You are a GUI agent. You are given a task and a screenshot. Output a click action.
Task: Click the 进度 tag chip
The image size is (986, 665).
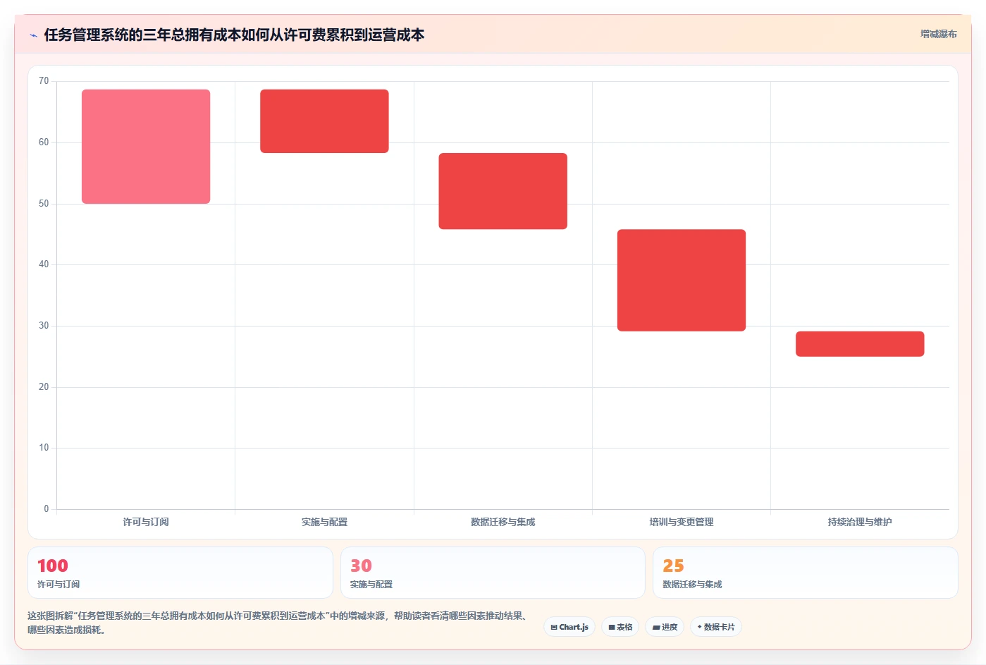click(665, 627)
